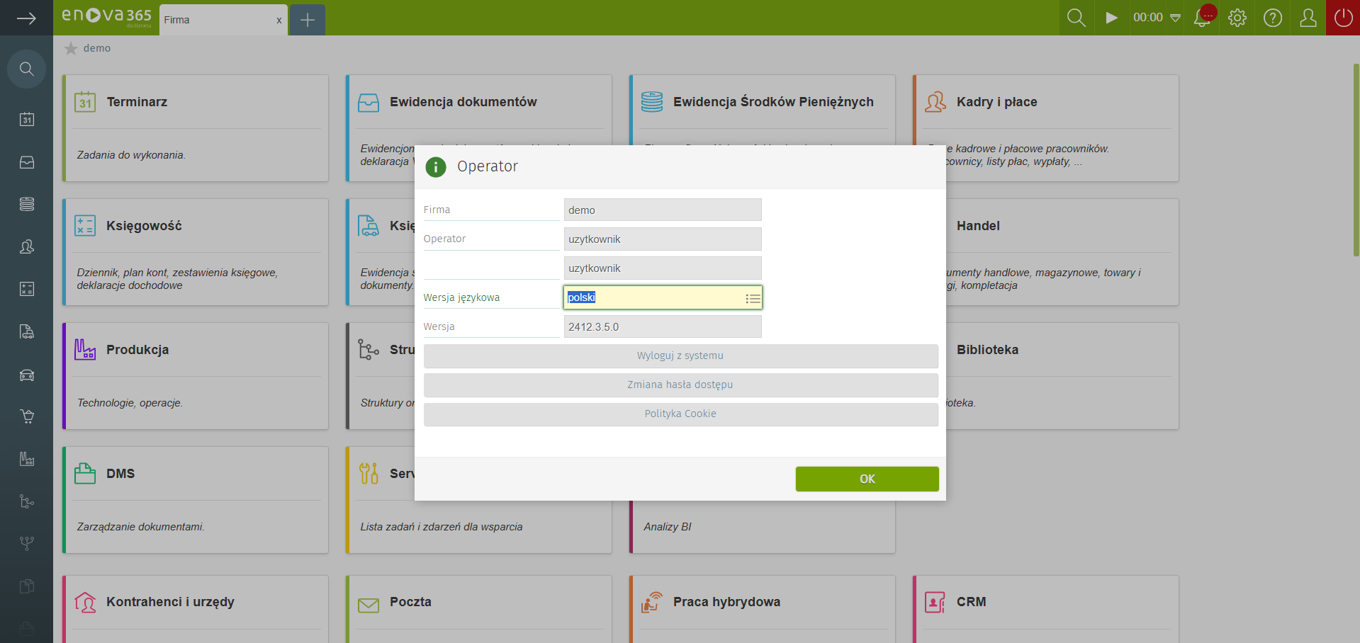The height and width of the screenshot is (643, 1360).
Task: Click the red power logout icon
Action: pyautogui.click(x=1343, y=18)
